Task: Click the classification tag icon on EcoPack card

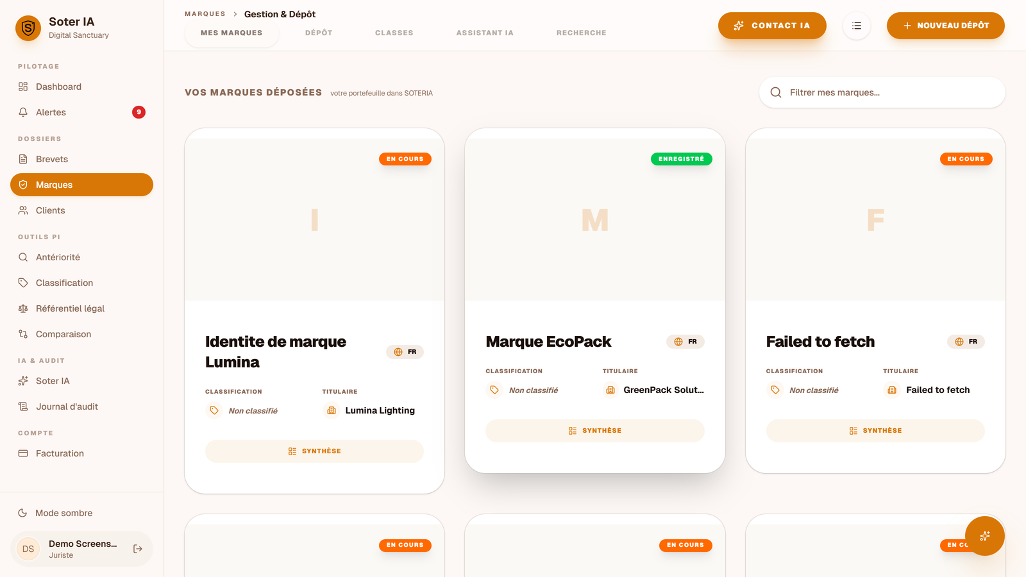Action: pyautogui.click(x=494, y=390)
